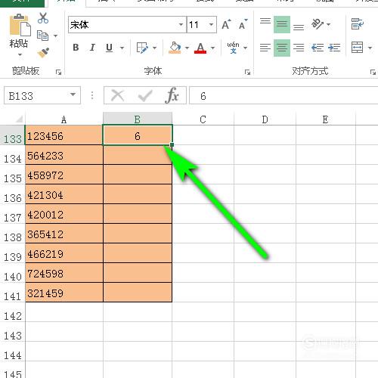Image resolution: width=378 pixels, height=378 pixels.
Task: Open the Font group dialog launcher
Action: click(247, 73)
